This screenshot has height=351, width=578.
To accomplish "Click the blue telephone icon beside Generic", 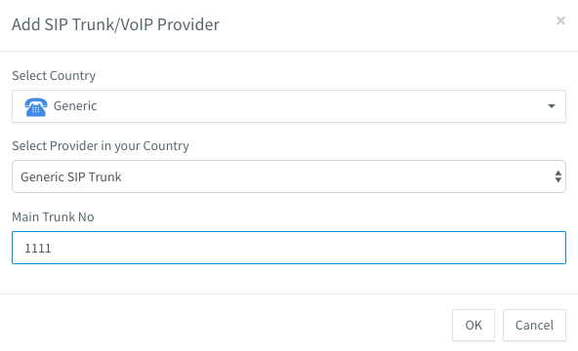I will 36,107.
